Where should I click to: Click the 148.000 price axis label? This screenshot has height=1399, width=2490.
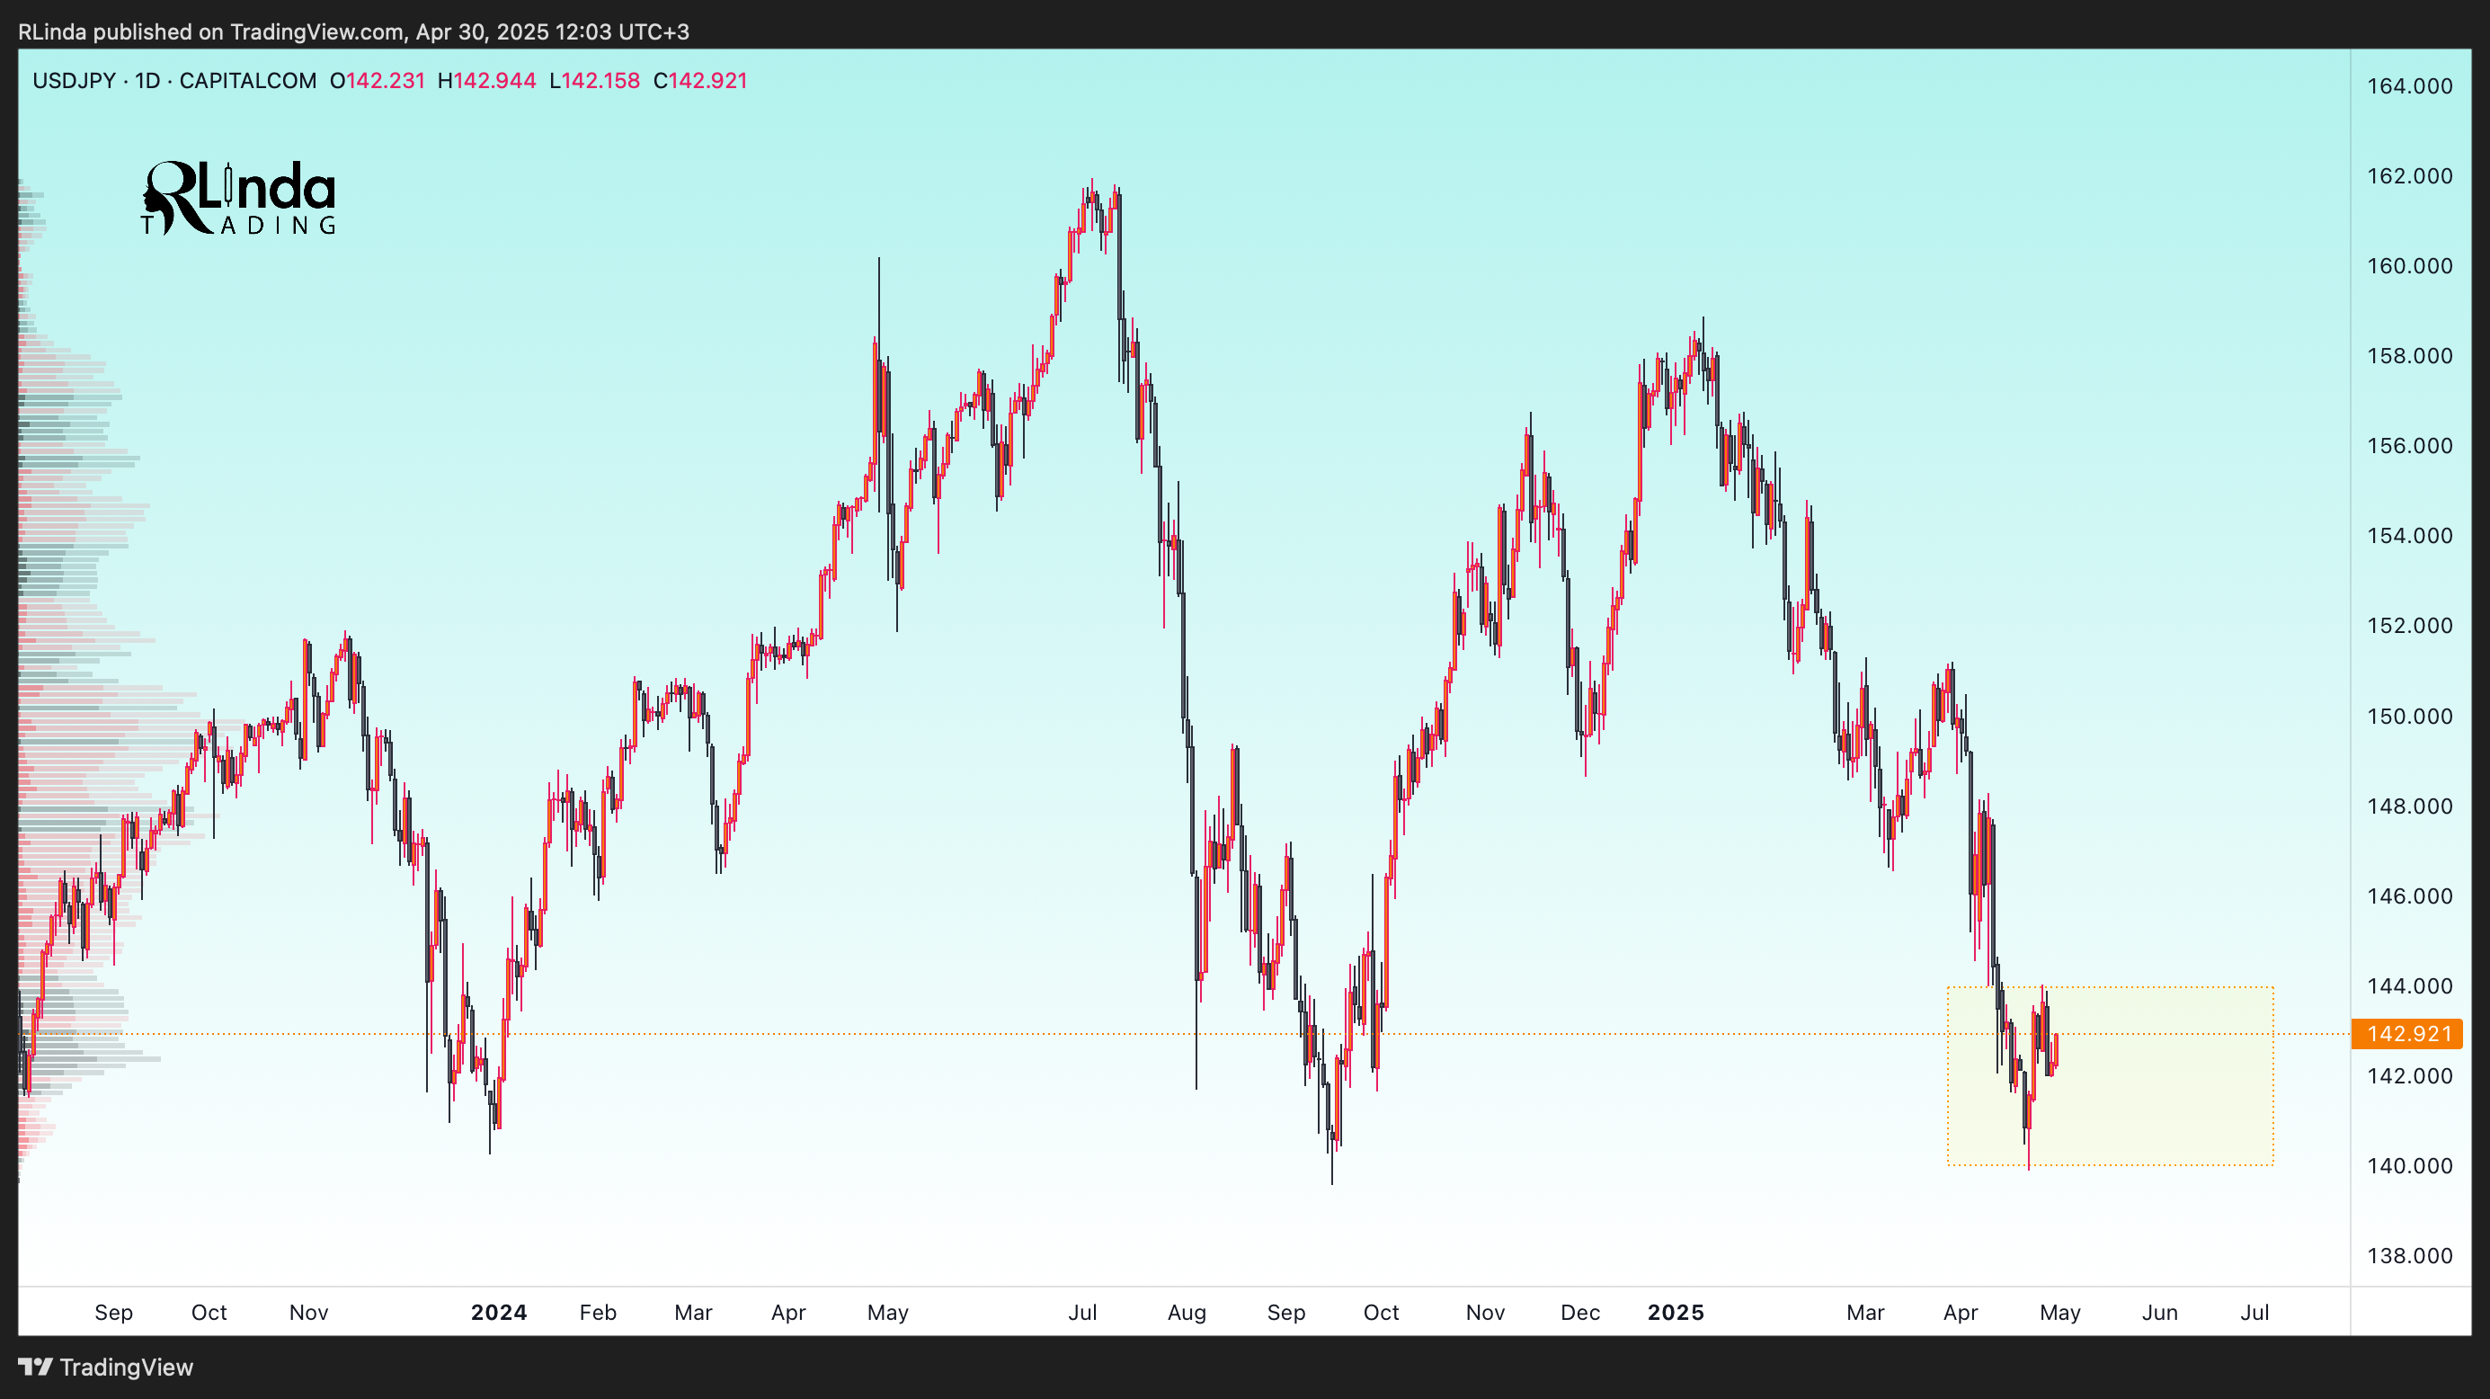point(2409,806)
